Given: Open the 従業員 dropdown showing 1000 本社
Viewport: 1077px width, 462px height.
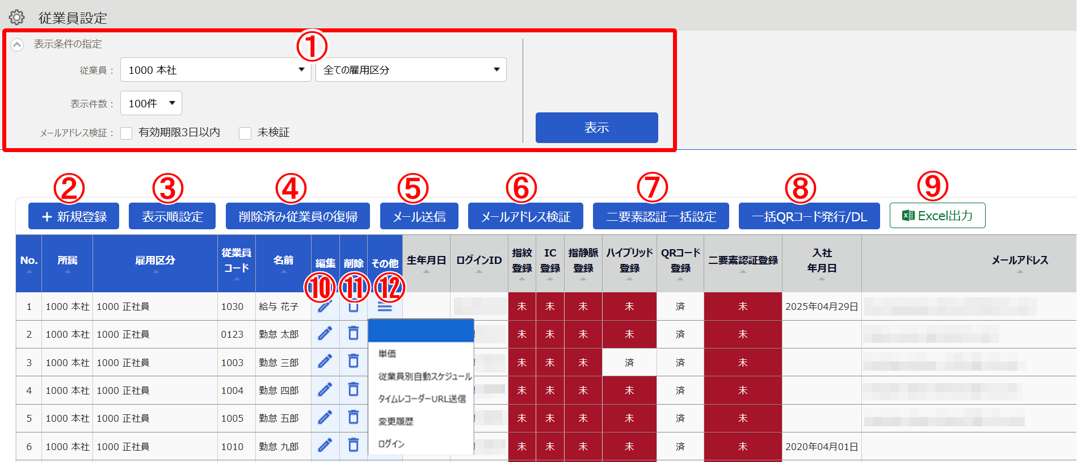Looking at the screenshot, I should (216, 70).
